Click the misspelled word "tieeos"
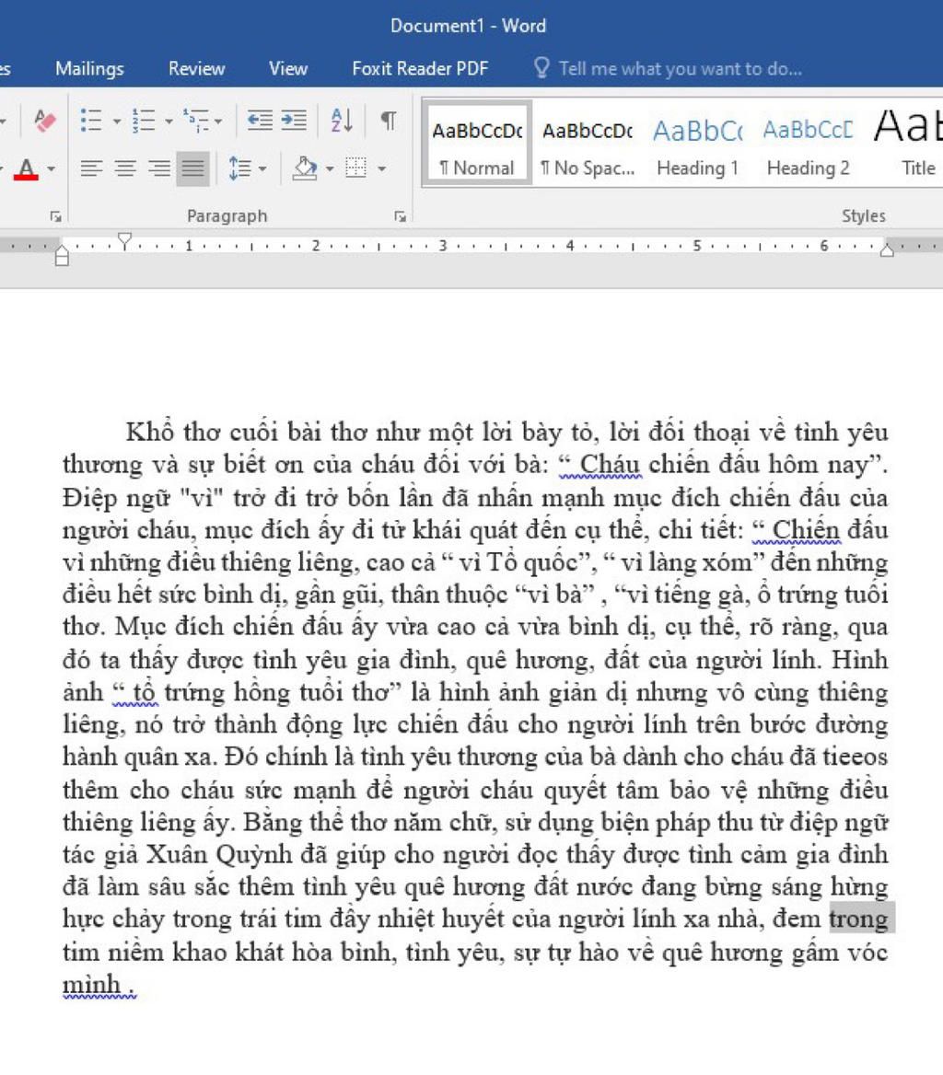Viewport: 943px width, 1075px height. coord(856,757)
